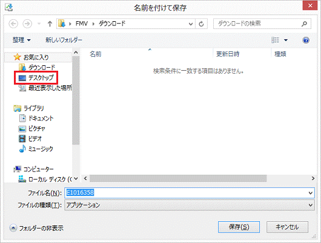Image resolution: width=321 pixels, height=243 pixels.
Task: Click the FMV breadcrumb in address bar
Action: pos(82,24)
